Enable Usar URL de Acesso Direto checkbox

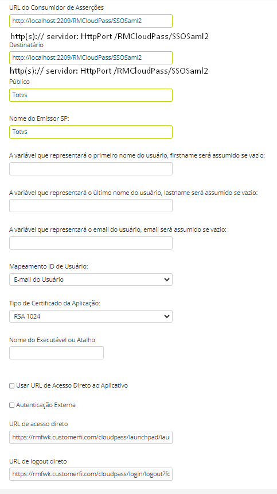point(12,386)
